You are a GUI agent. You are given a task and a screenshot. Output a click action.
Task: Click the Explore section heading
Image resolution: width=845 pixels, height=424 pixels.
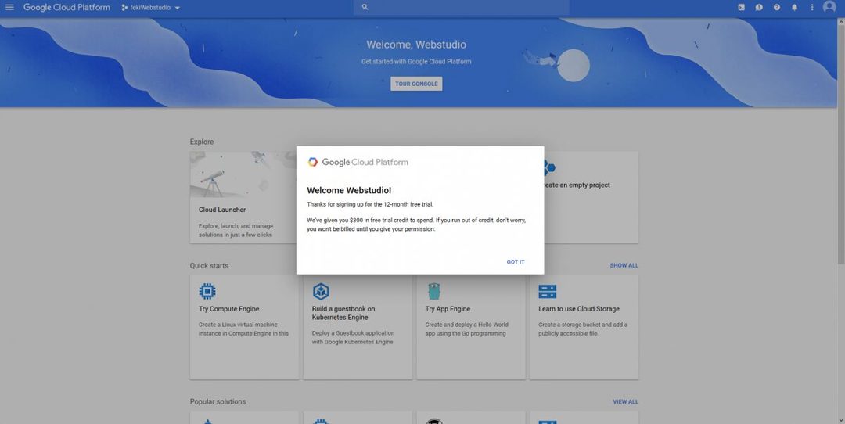202,142
